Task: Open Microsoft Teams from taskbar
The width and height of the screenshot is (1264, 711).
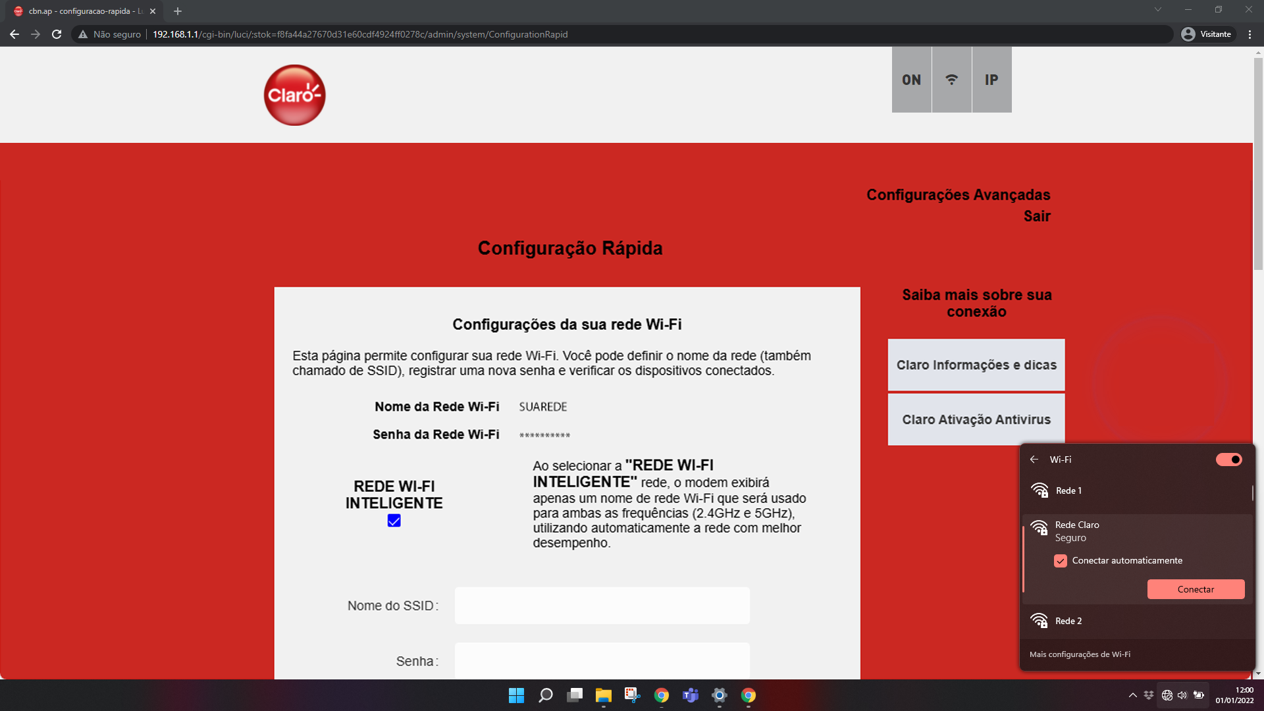Action: coord(690,695)
